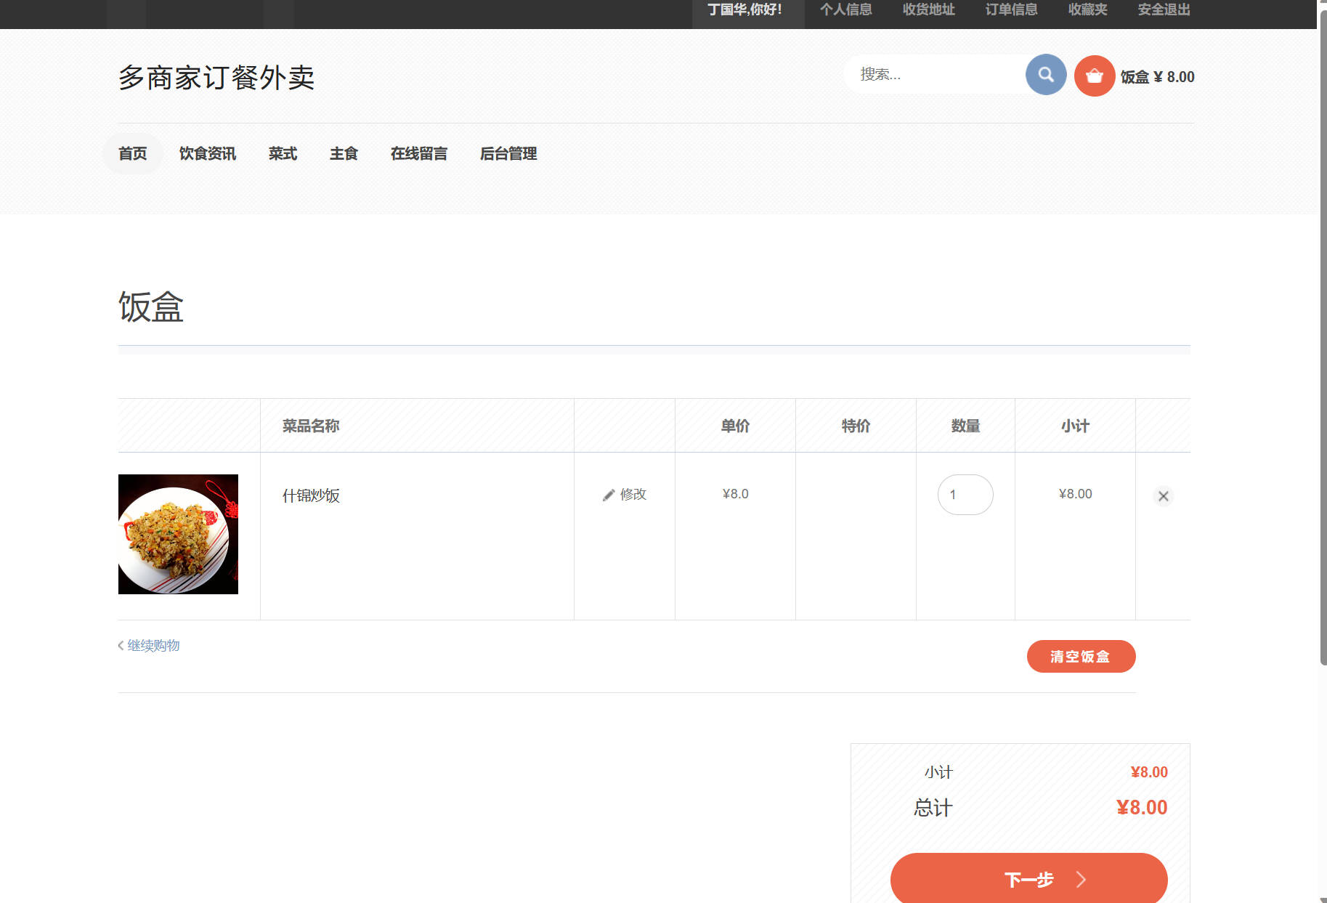Open the orange shopping basket icon
Image resolution: width=1327 pixels, height=903 pixels.
tap(1094, 75)
